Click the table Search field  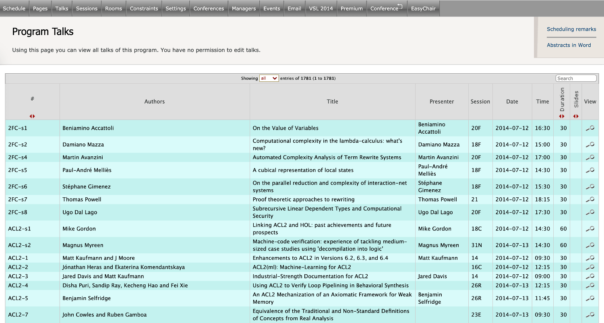(576, 79)
